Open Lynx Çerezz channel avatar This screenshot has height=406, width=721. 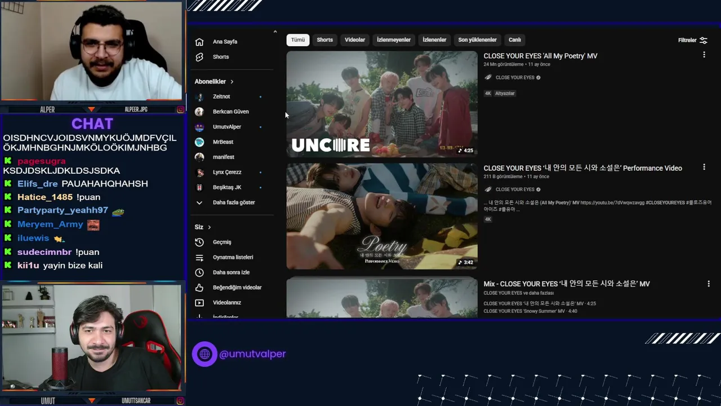click(199, 173)
